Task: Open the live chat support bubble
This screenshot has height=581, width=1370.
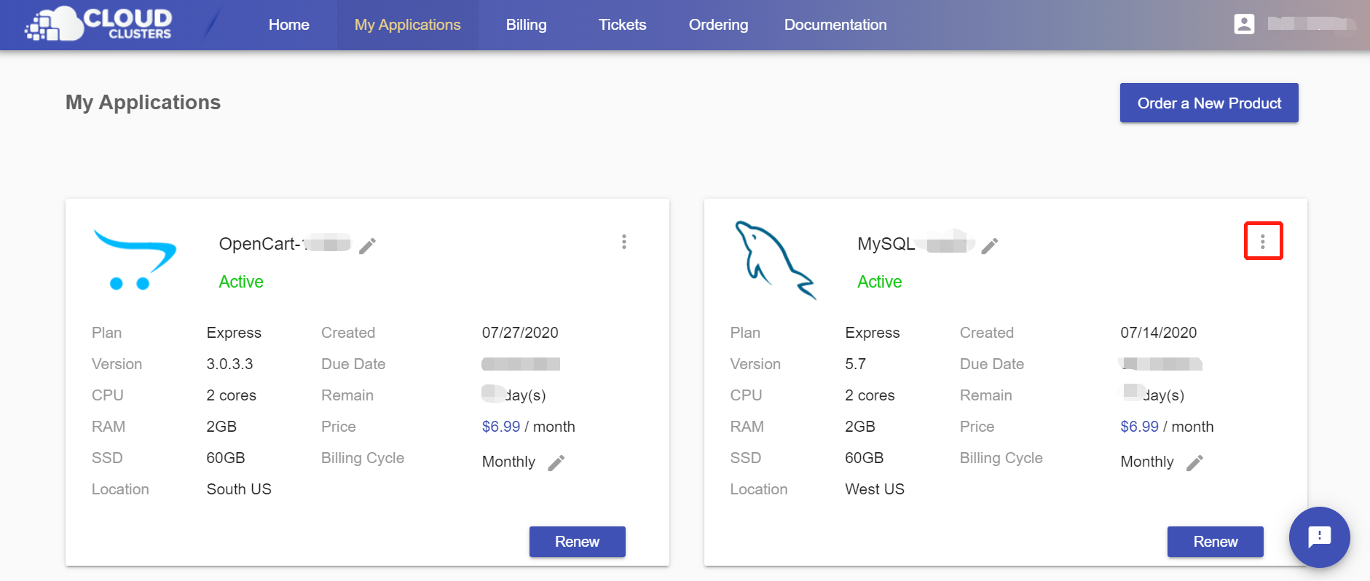Action: 1320,537
